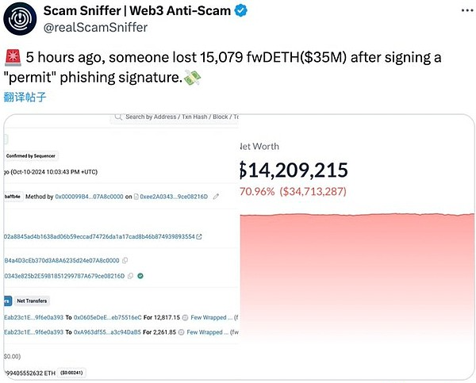
Task: Open recipient address 0xA963df55...a3c94DaB5
Action: 107,332
